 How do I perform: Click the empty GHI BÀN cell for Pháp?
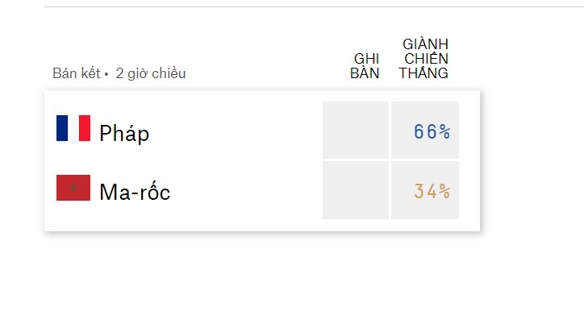point(356,131)
